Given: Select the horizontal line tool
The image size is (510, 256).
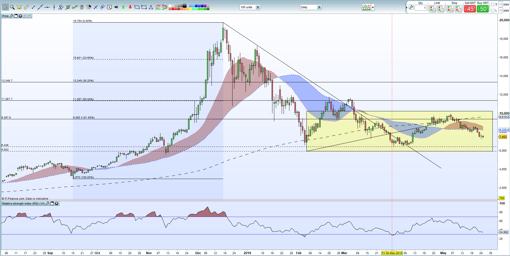Looking at the screenshot, I should click(x=47, y=7).
